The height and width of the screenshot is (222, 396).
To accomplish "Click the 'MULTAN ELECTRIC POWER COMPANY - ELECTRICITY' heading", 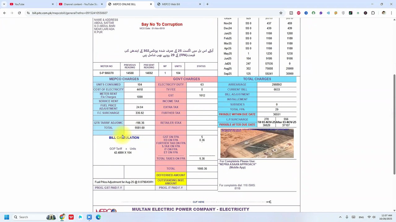I will pos(191,209).
